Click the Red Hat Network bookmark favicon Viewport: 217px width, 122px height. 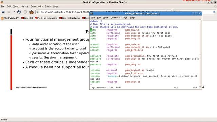[x=60, y=18]
